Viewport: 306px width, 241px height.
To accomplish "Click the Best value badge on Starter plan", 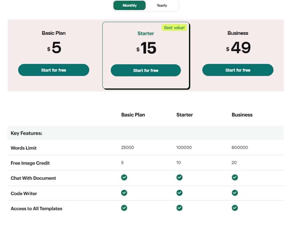I will (x=174, y=27).
